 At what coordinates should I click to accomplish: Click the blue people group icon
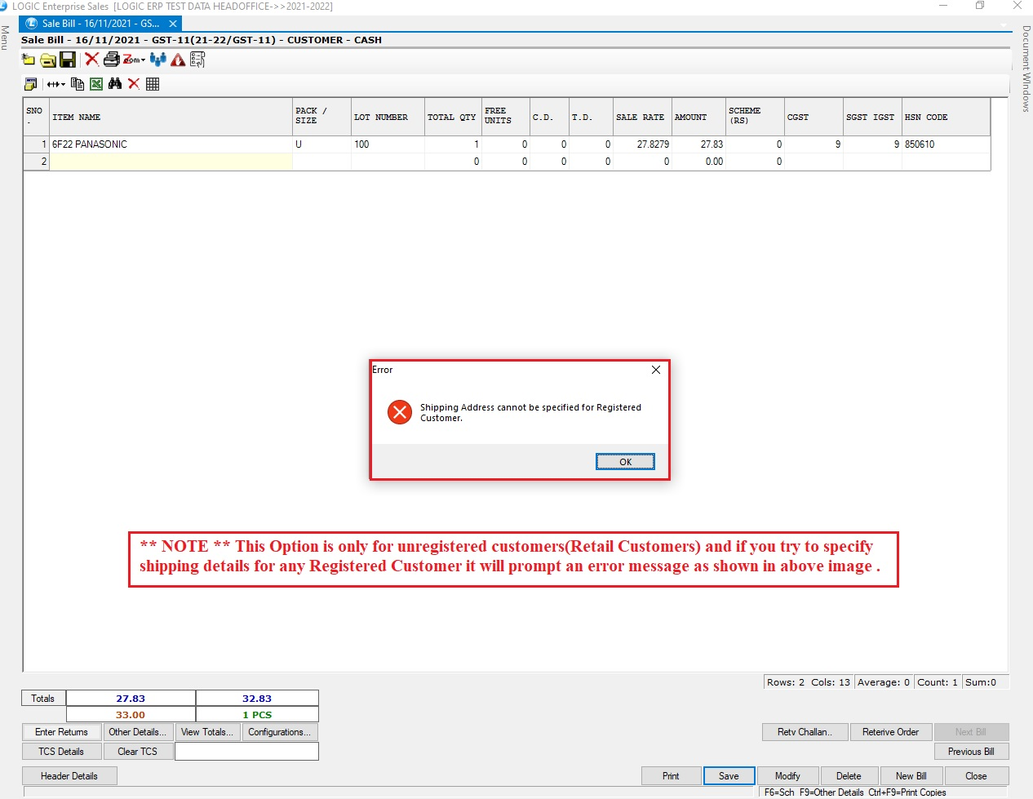158,60
